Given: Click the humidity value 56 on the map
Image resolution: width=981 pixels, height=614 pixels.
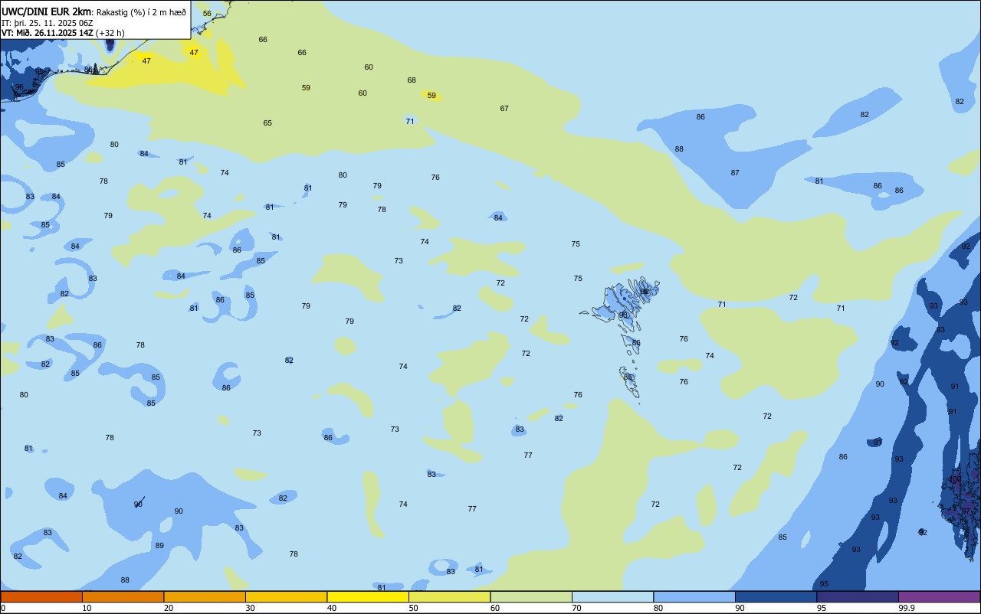Looking at the screenshot, I should pos(207,14).
